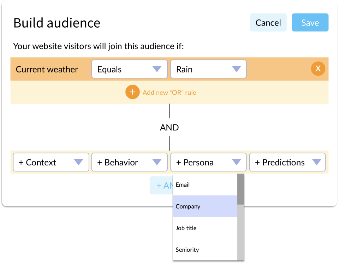Image resolution: width=339 pixels, height=263 pixels.
Task: Click the Equals dropdown arrow icon
Action: (157, 69)
